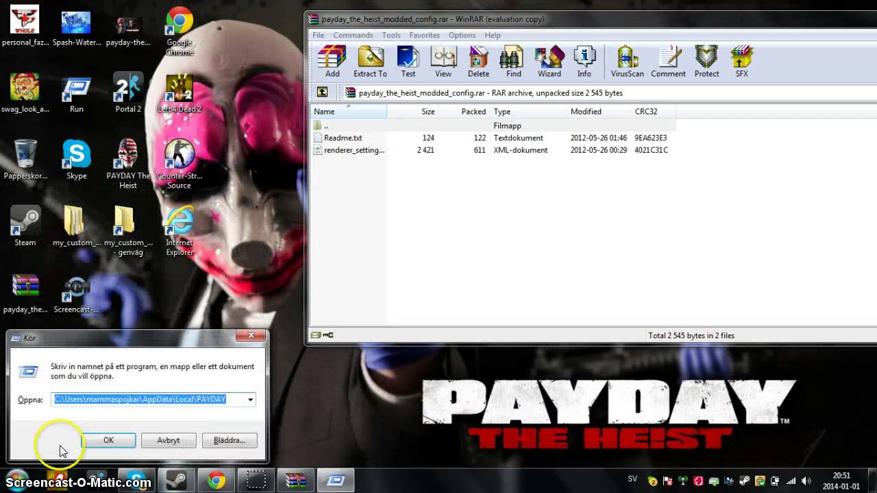Select the Google Chrome desktop icon
Viewport: 877px width, 493px height.
point(180,31)
